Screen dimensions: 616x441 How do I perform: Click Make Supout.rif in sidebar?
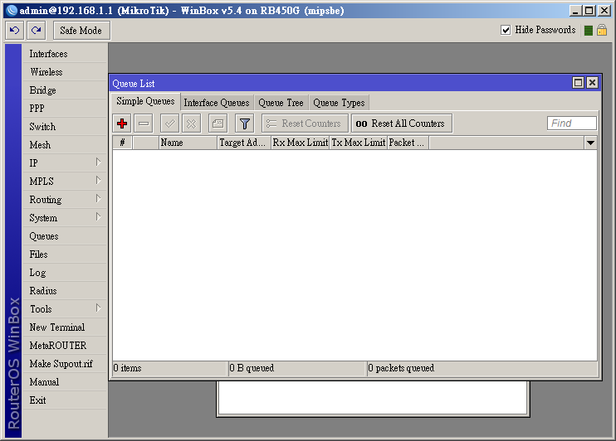[65, 364]
